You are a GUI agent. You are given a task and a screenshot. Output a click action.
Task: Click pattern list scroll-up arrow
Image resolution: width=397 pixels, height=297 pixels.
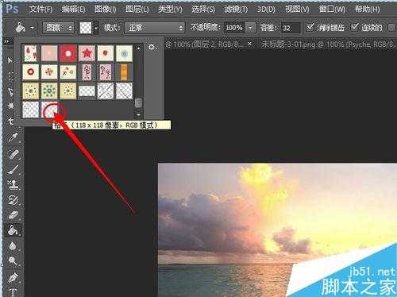pos(138,48)
